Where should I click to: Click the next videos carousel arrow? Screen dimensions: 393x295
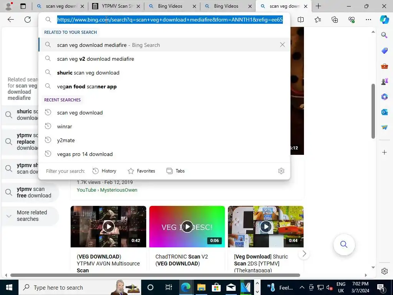[x=304, y=254]
